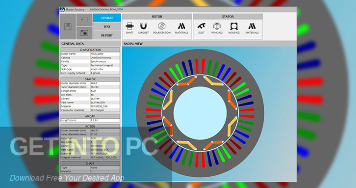Select the stator Outer diameter value
356x188 pixels.
105,83
